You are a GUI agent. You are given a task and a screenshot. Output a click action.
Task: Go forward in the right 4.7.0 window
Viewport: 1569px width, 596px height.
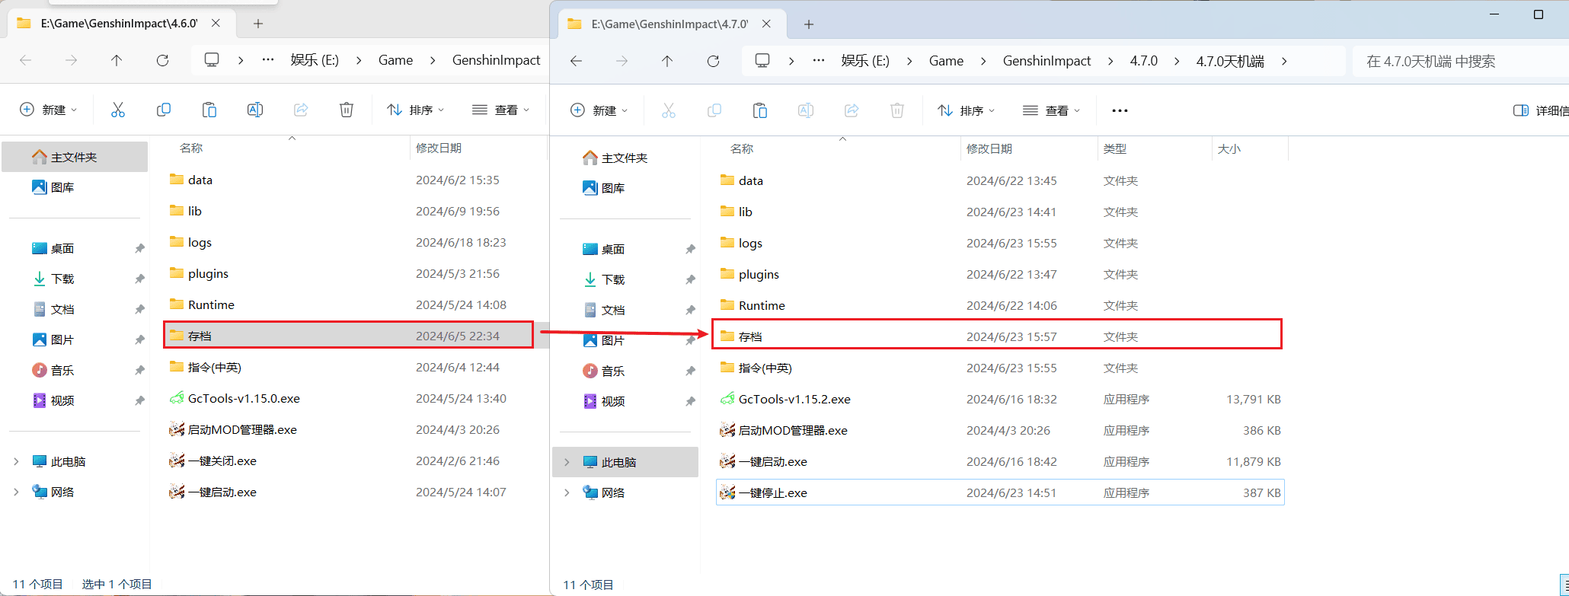coord(622,61)
